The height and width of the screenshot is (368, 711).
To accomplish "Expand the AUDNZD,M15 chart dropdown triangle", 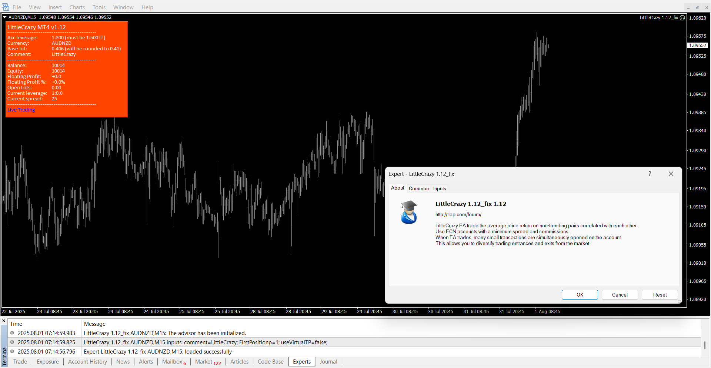I will point(5,17).
